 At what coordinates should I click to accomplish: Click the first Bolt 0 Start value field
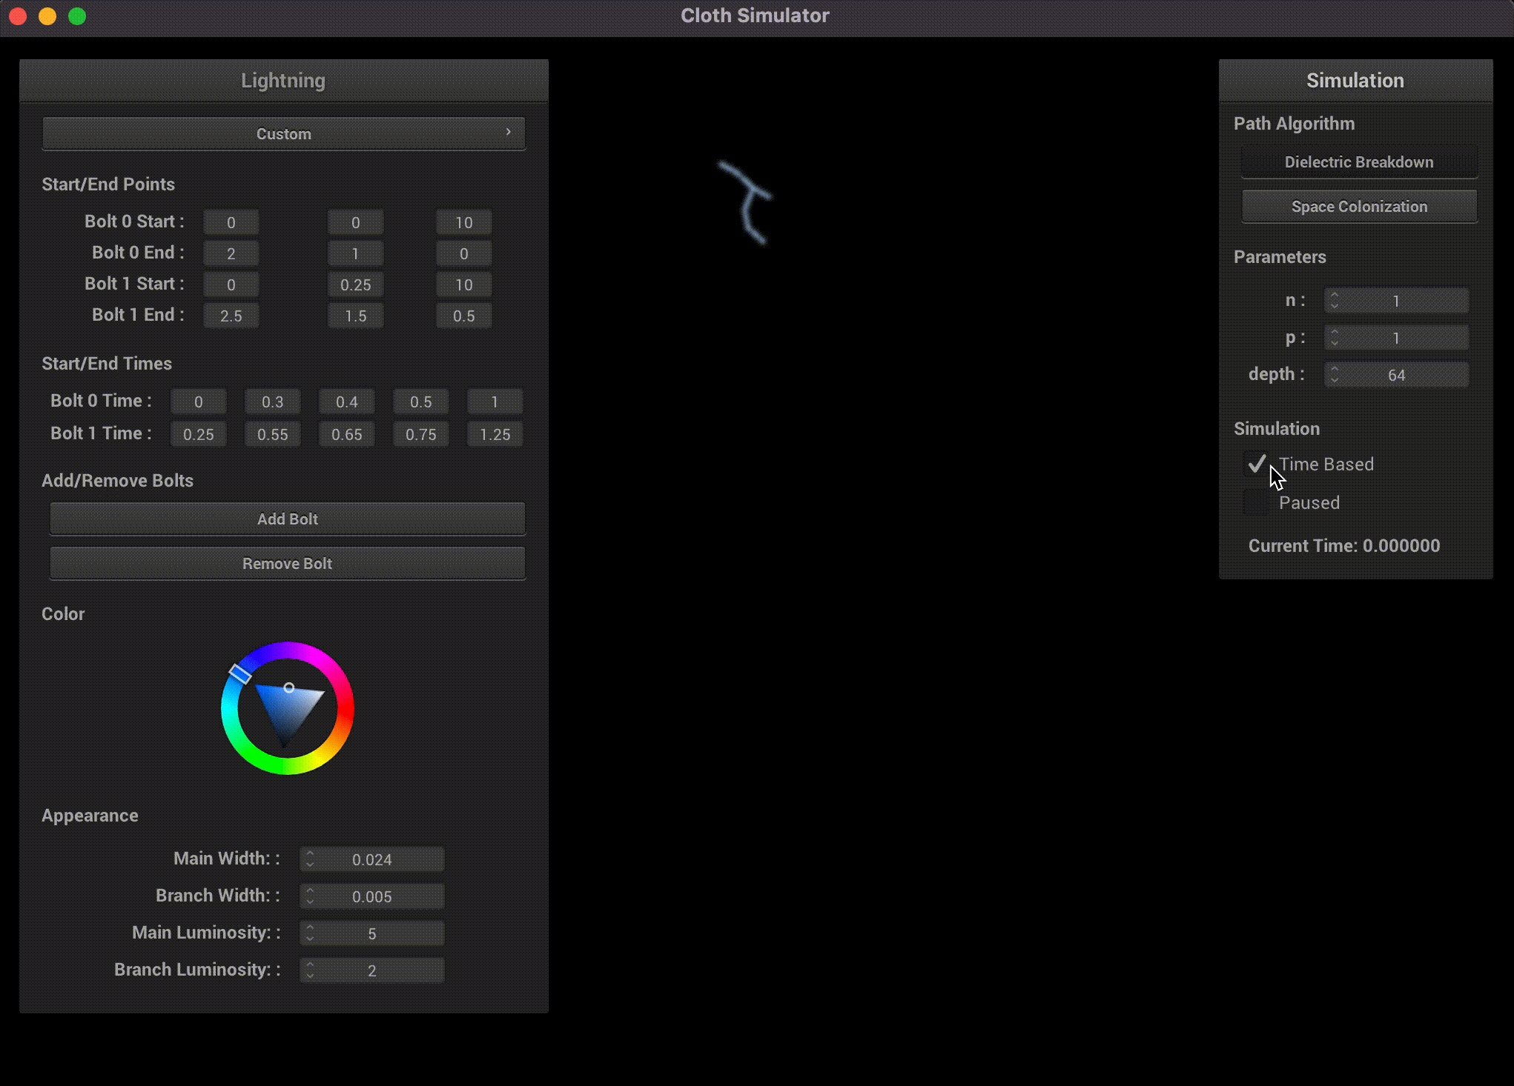pos(231,221)
